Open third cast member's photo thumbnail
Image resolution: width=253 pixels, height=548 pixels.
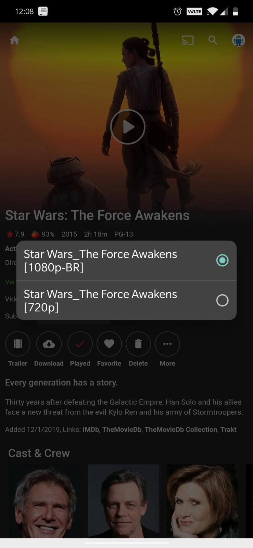[x=203, y=501]
